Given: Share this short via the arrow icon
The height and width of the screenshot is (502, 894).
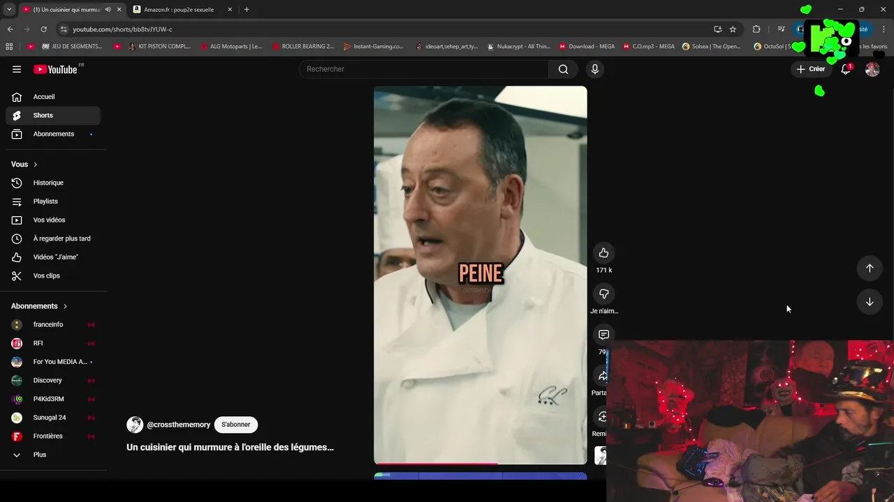Looking at the screenshot, I should coord(602,376).
